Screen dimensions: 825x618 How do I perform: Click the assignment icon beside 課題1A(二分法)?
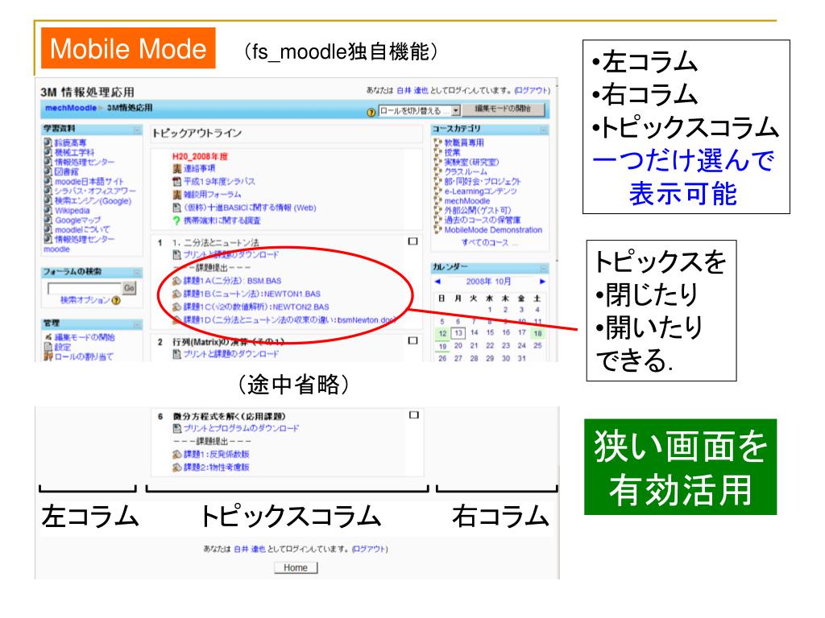tap(176, 281)
